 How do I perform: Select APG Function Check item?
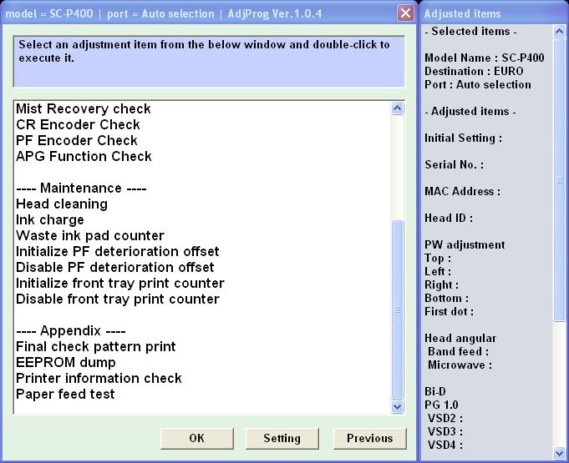click(x=84, y=157)
